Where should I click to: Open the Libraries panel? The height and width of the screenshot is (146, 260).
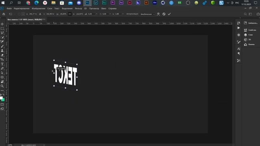251,23
